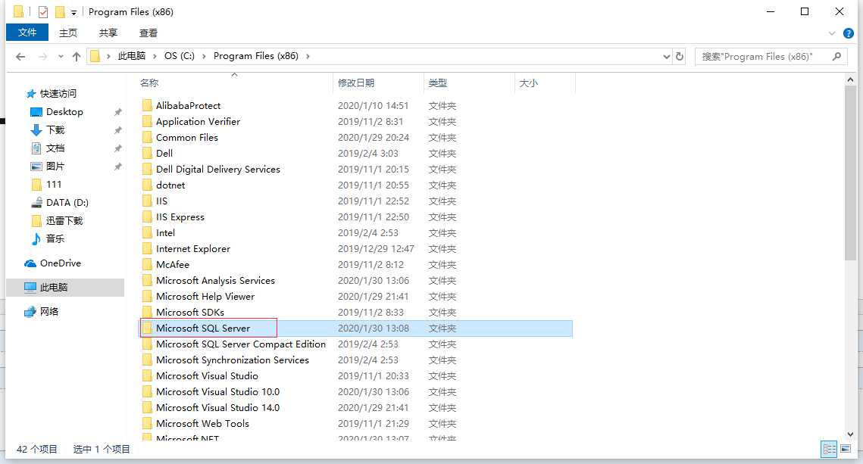Select Microsoft Help Viewer folder name
Viewport: 863px width, 464px height.
point(205,296)
